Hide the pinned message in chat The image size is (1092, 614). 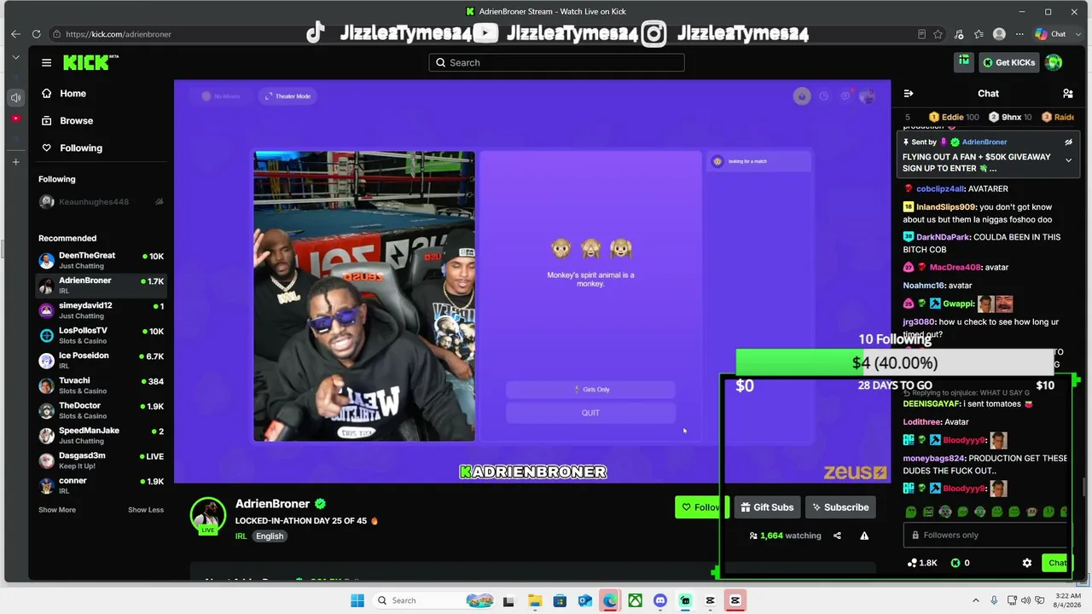coord(1068,142)
